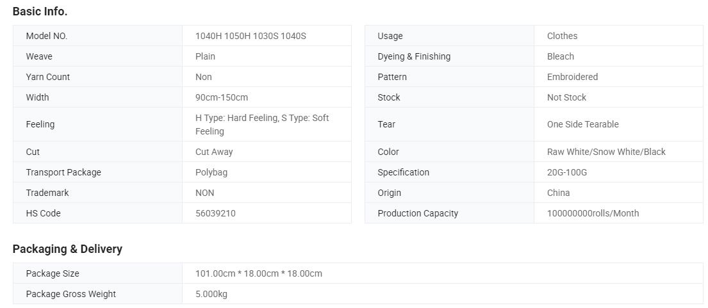Viewport: 708px width, 308px height.
Task: Click the Usage value Clothes
Action: 562,36
